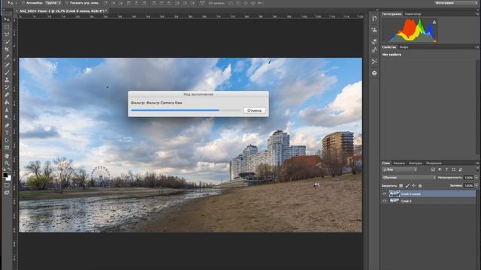
Task: Select the Crop tool
Action: [x=7, y=49]
